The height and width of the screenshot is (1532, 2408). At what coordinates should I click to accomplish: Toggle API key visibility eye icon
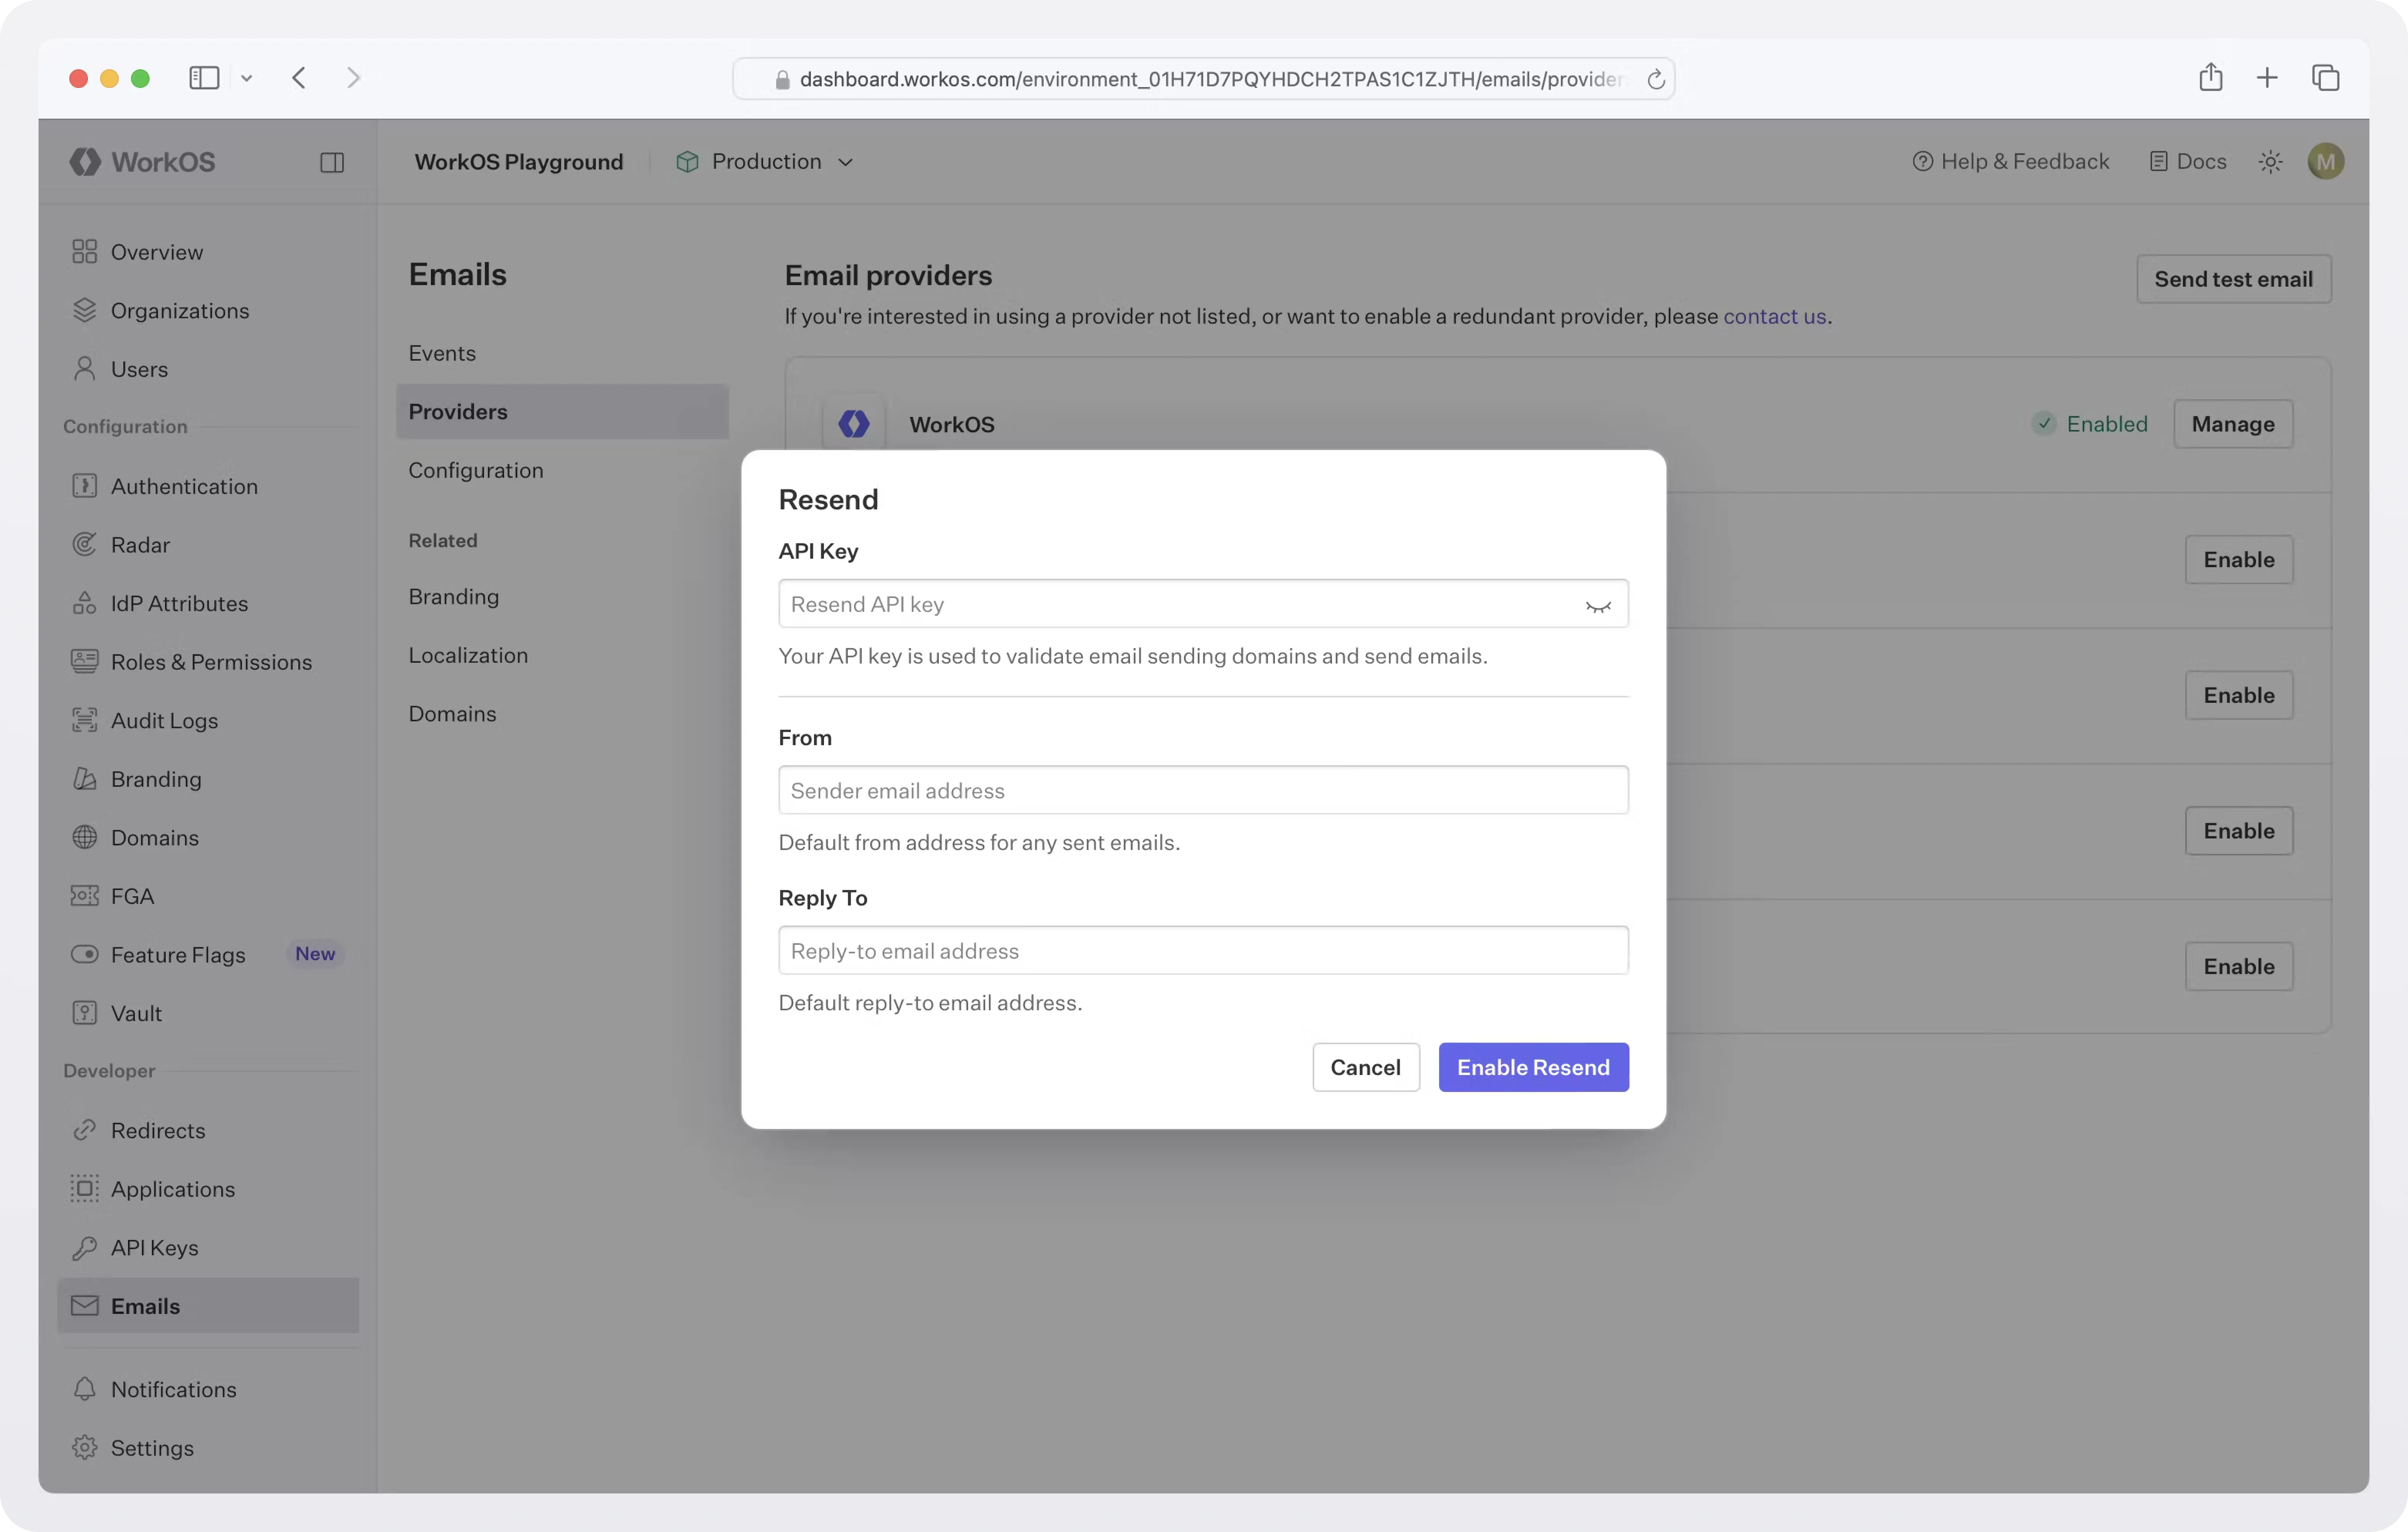(x=1597, y=606)
